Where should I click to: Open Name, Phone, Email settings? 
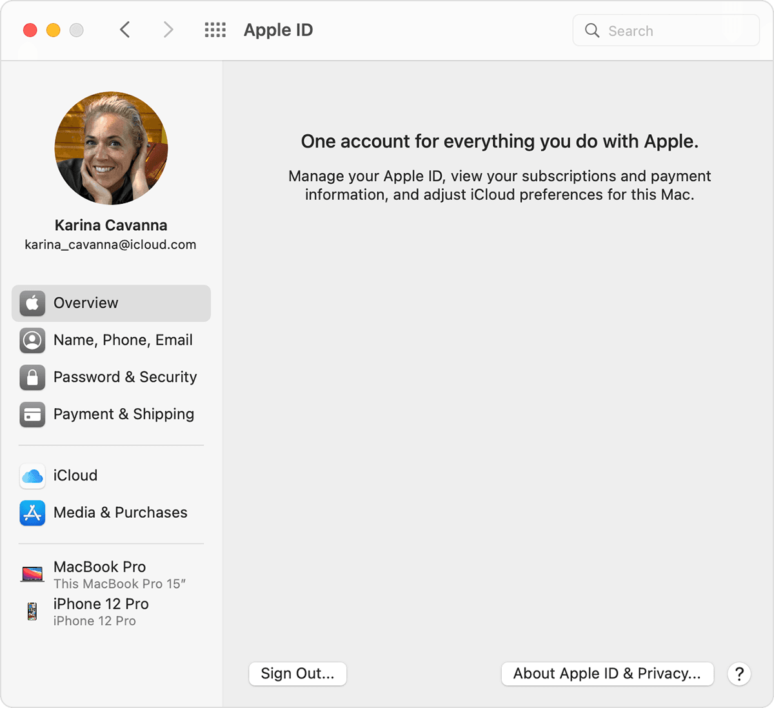111,340
